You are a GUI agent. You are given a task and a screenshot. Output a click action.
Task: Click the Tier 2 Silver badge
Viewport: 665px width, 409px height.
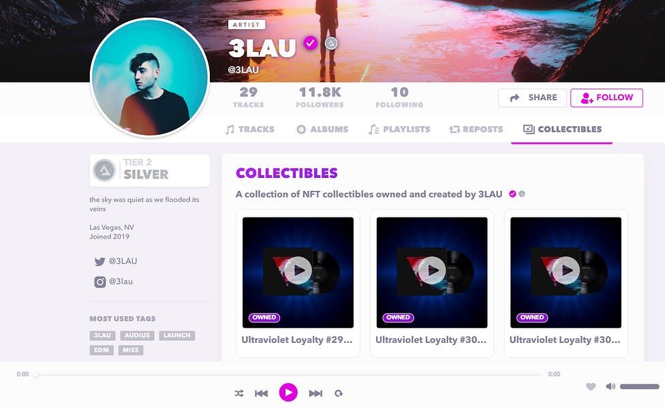150,170
